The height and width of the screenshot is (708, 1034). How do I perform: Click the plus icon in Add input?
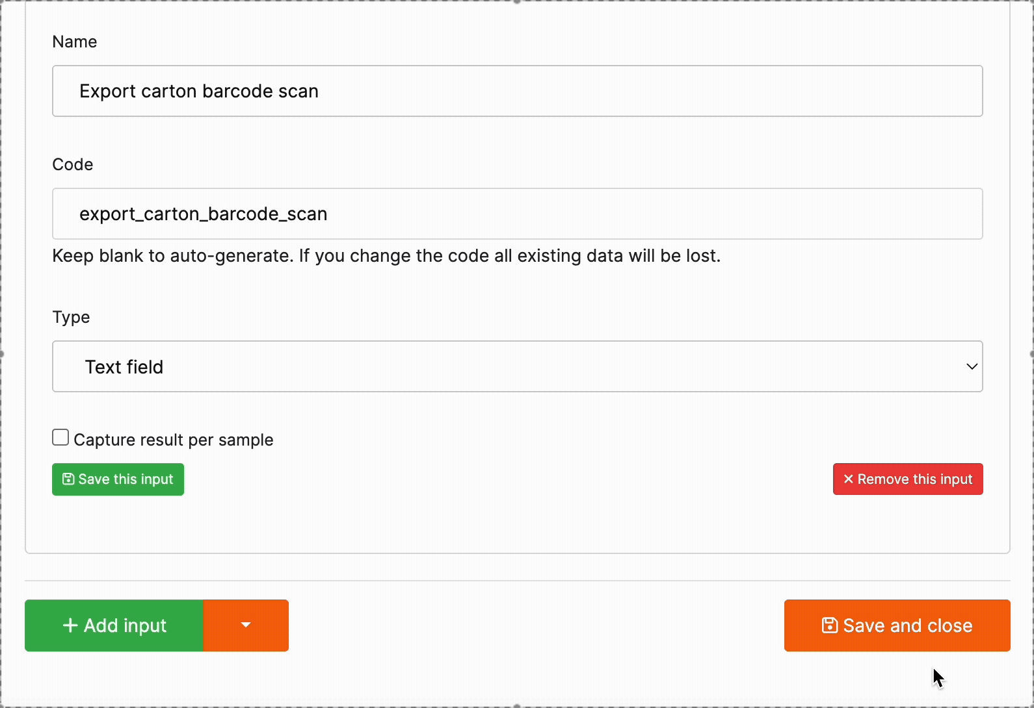[x=70, y=626]
